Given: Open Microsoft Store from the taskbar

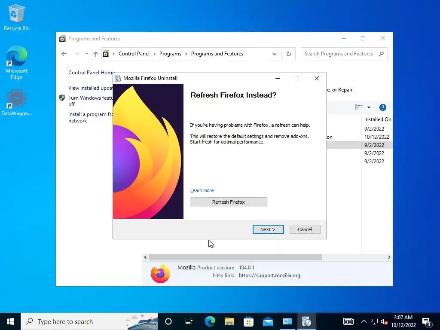Looking at the screenshot, I should click(248, 321).
